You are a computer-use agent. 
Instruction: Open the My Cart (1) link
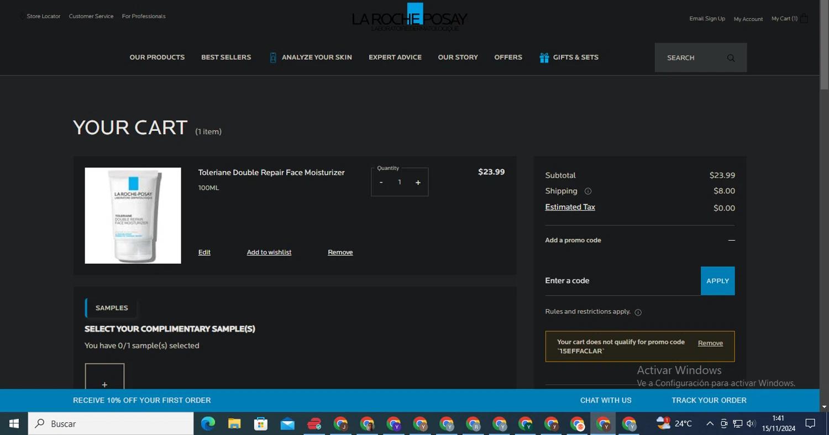[784, 19]
